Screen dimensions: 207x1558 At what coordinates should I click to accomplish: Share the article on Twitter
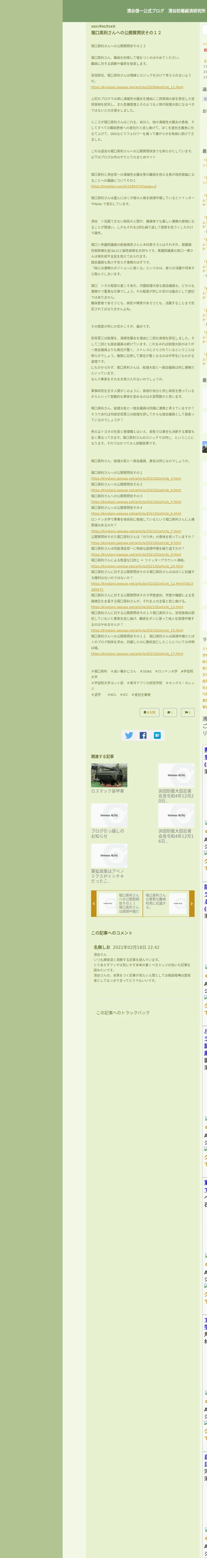[x=129, y=735]
